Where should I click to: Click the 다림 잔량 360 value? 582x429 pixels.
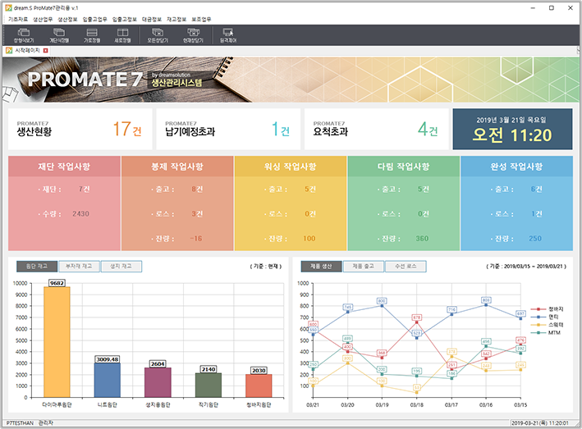tap(422, 239)
